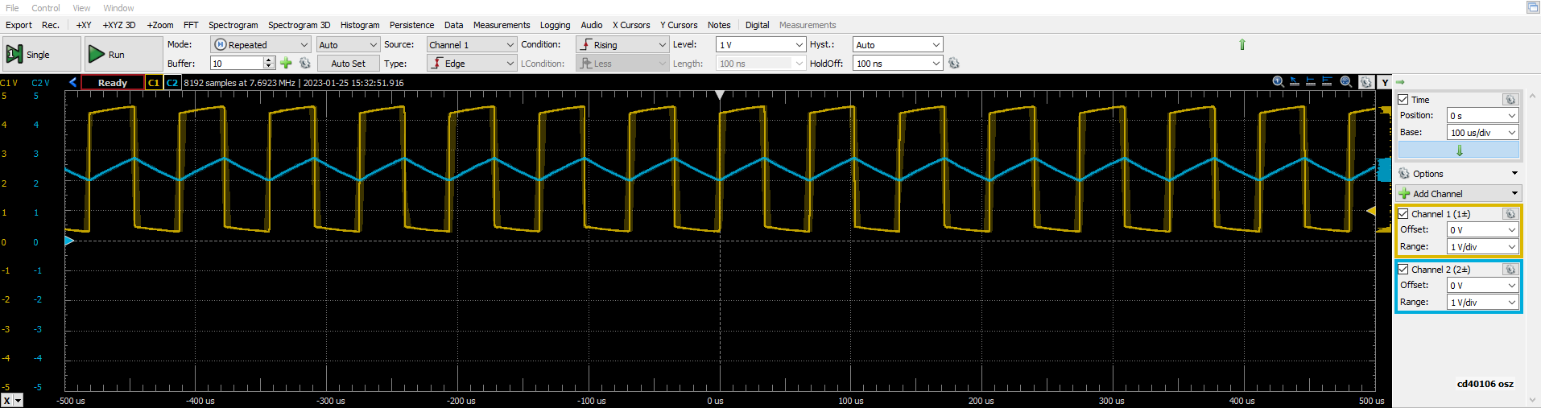This screenshot has width=1541, height=408.
Task: Toggle the C1 channel indicator
Action: point(154,82)
